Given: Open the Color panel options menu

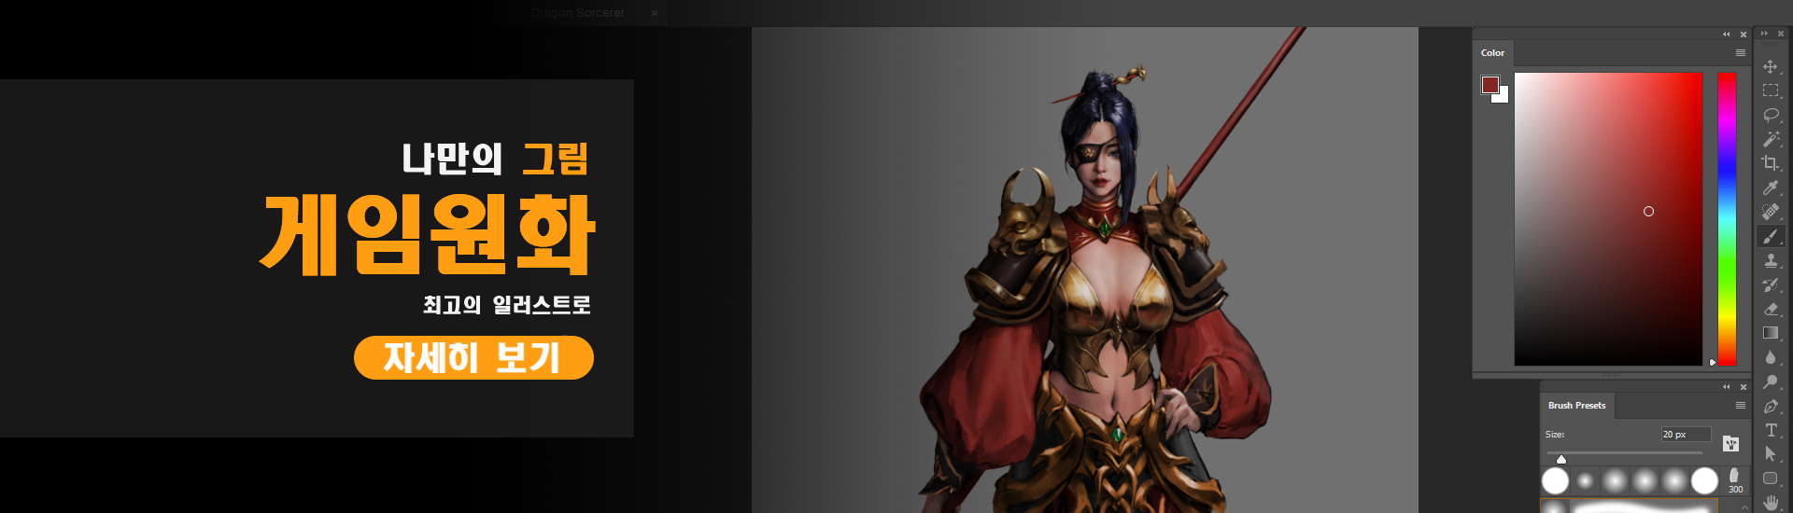Looking at the screenshot, I should (1741, 53).
